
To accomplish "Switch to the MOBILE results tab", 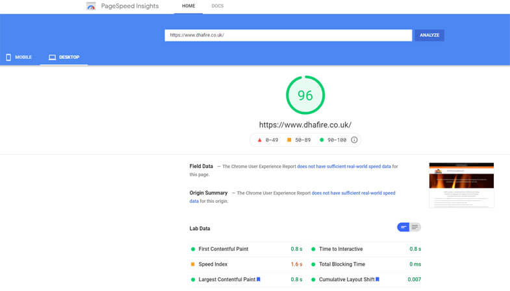I will [19, 57].
